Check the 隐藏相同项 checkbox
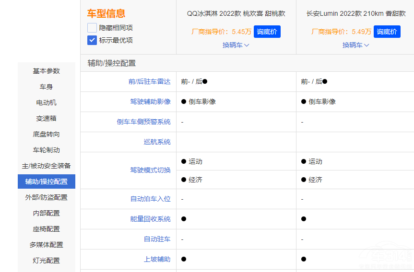 click(x=92, y=28)
